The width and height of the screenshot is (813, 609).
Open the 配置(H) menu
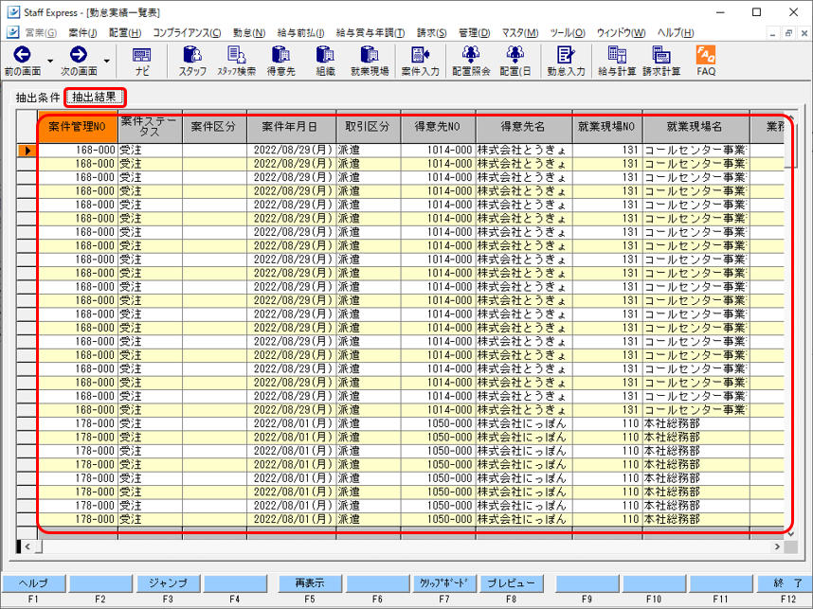click(x=125, y=32)
